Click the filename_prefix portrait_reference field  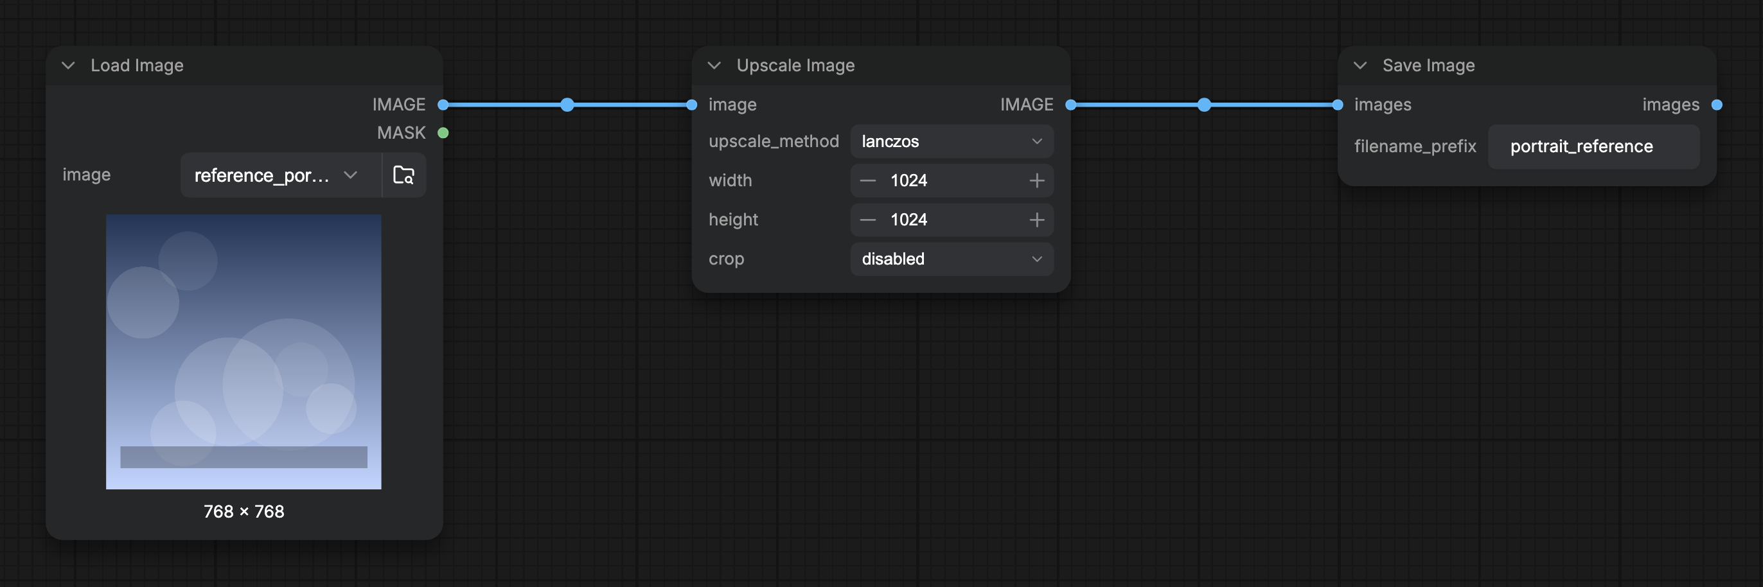coord(1593,146)
